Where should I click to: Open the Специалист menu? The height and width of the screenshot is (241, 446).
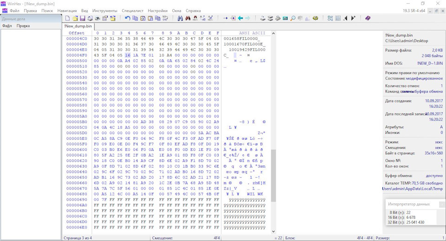coord(132,11)
